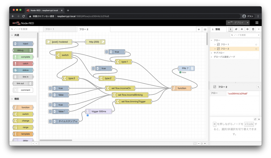Show the flow list icon
Image resolution: width=271 pixels, height=158 pixels.
coord(205,29)
